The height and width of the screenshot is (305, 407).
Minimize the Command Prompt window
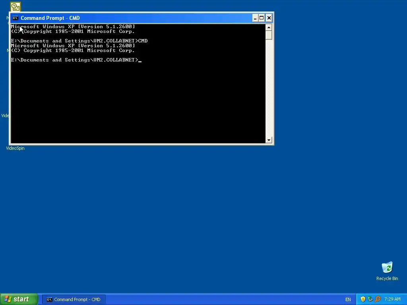[x=255, y=18]
